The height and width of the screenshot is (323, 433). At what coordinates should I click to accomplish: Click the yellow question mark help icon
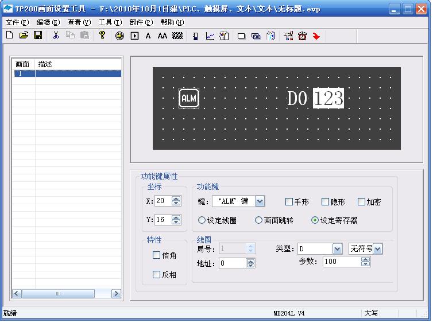tap(102, 36)
